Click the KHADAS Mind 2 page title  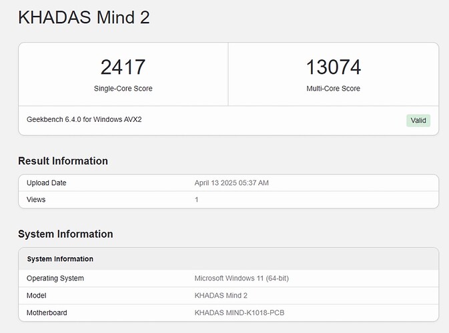point(84,17)
